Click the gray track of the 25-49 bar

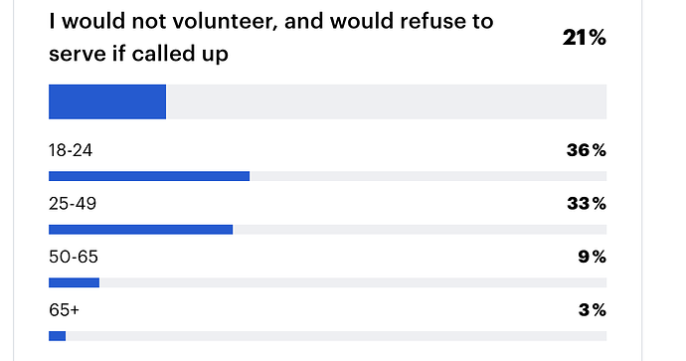point(420,230)
